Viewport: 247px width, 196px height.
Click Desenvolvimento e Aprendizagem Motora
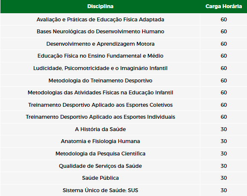[x=100, y=44]
